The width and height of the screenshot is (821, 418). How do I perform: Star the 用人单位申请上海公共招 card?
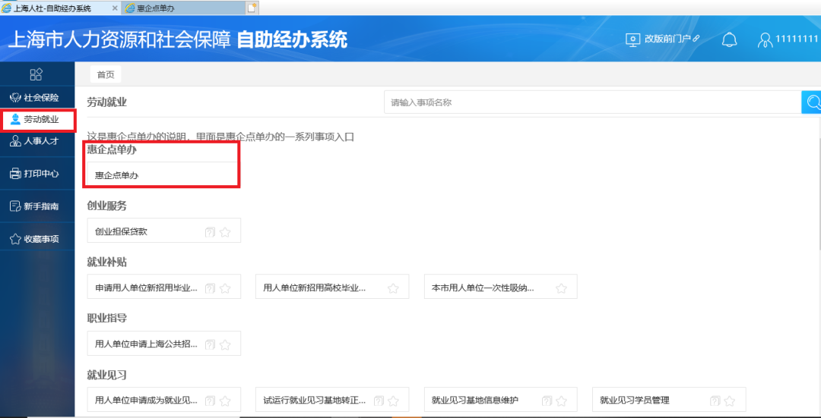coord(225,344)
